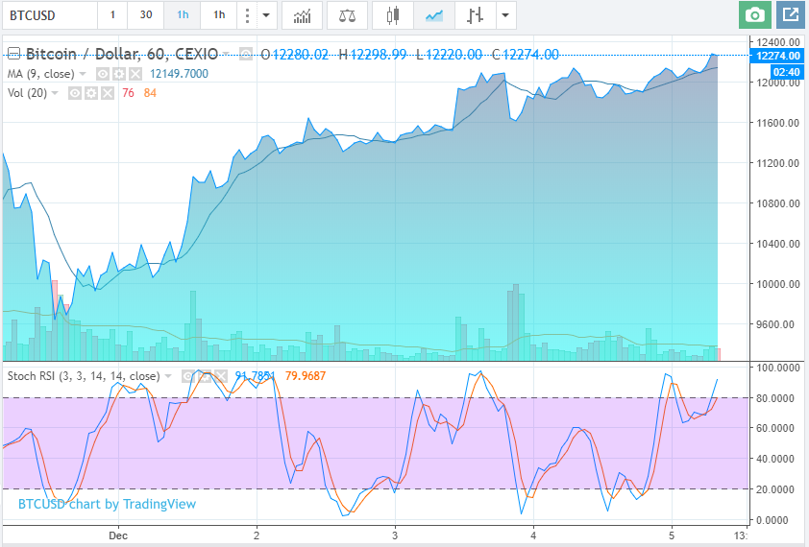809x547 pixels.
Task: Select the Area chart style icon
Action: click(x=434, y=15)
